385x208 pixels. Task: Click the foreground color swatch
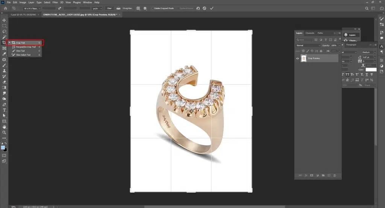(3, 148)
